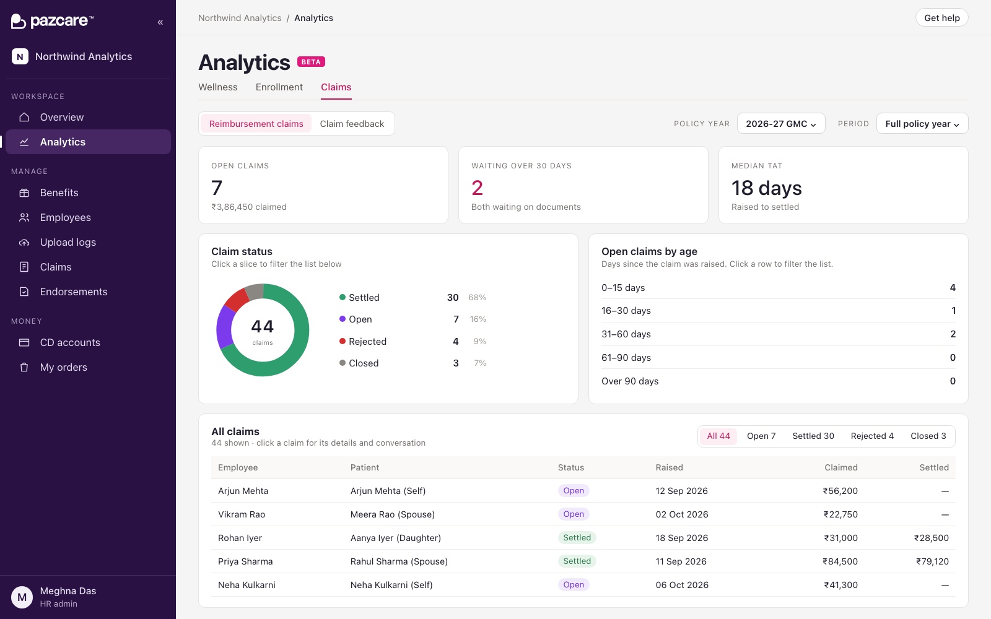The height and width of the screenshot is (619, 991).
Task: Select the Claims analytics tab
Action: coord(336,87)
